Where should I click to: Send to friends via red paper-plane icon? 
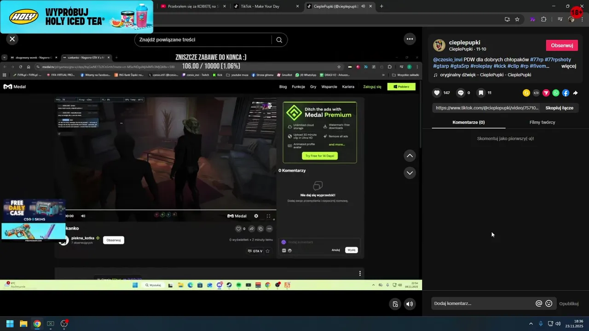(x=546, y=93)
